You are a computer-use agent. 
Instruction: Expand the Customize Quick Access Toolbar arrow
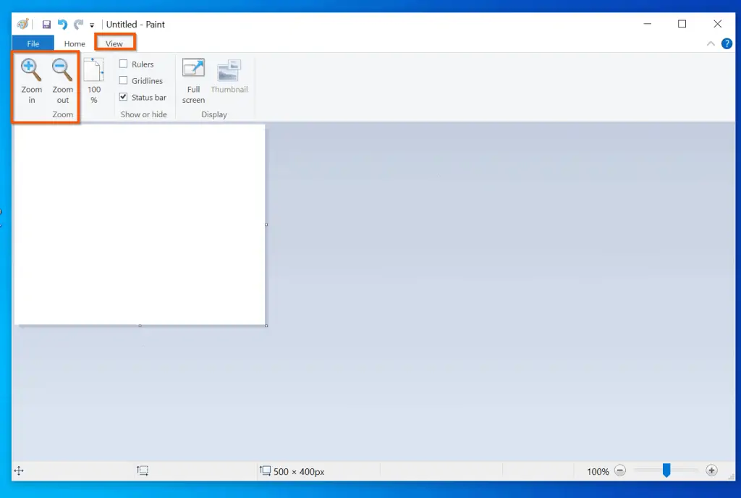pyautogui.click(x=92, y=25)
